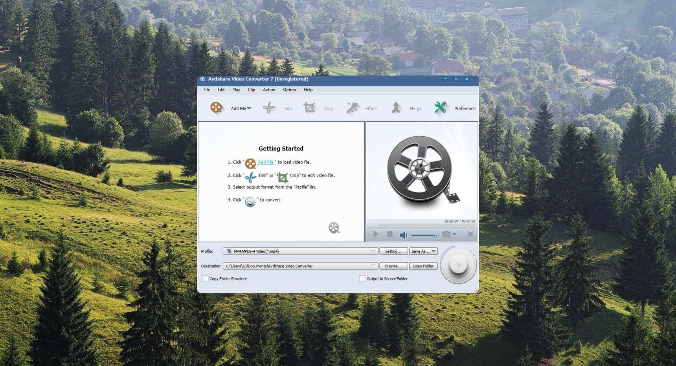Viewport: 676px width, 366px height.
Task: Click the Add File film reel icon
Action: 216,107
